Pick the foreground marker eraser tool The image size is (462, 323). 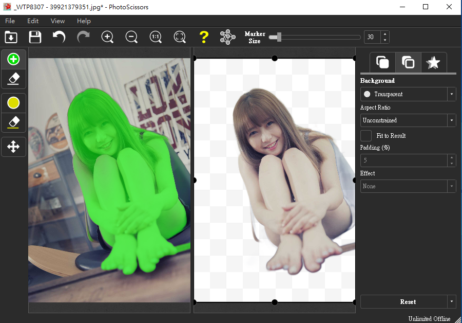[x=14, y=78]
